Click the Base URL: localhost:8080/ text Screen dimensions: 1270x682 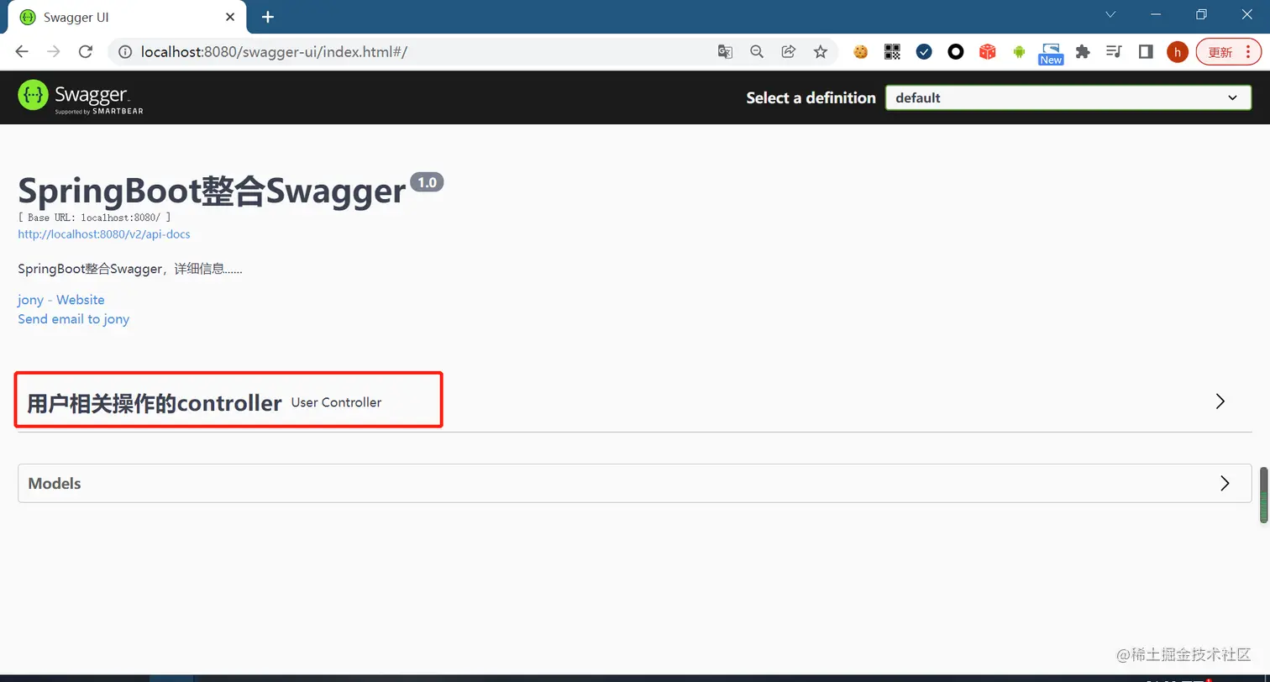tap(94, 218)
